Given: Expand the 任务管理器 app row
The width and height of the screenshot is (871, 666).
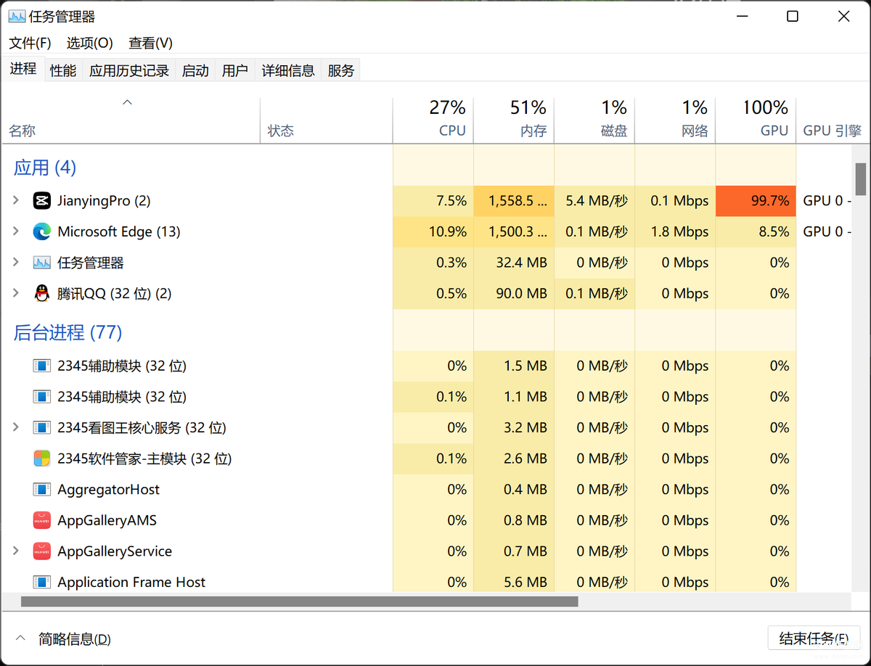Looking at the screenshot, I should 16,263.
